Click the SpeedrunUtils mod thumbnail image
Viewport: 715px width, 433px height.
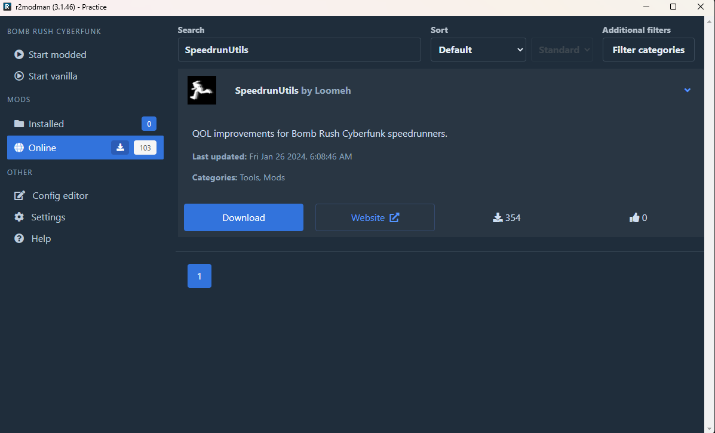coord(202,90)
